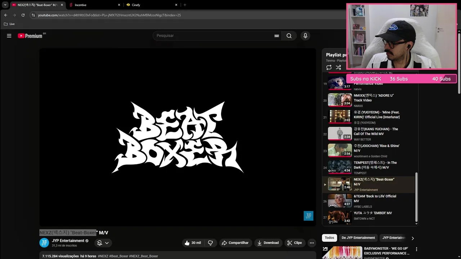This screenshot has height=259, width=461.
Task: Click the magnifier search button
Action: (289, 36)
